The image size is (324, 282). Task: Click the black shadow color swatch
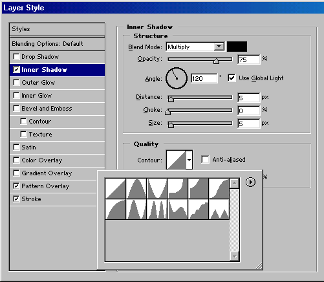[237, 47]
